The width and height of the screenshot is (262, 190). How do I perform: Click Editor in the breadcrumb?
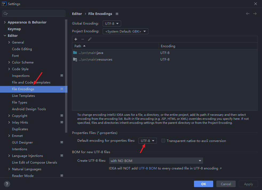[x=77, y=14]
